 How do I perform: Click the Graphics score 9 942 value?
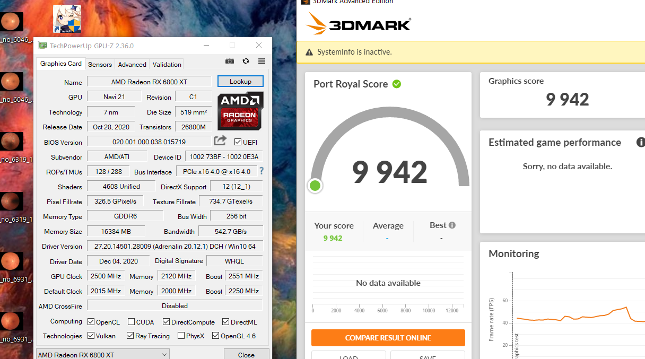pyautogui.click(x=567, y=99)
